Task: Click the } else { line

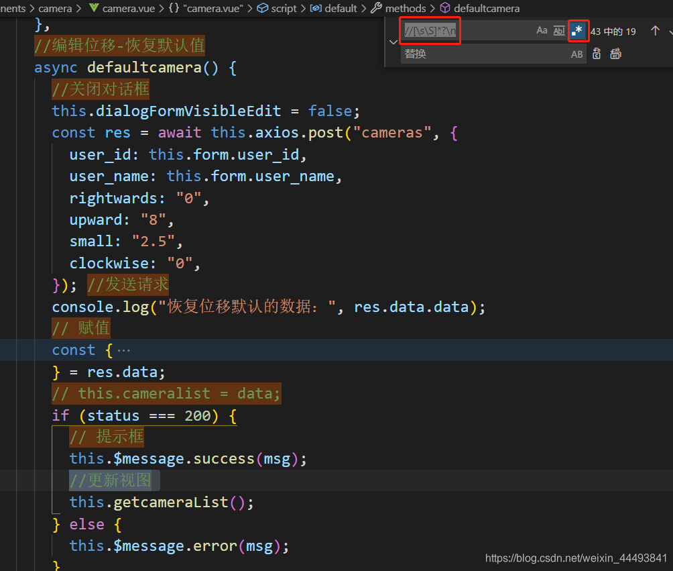Action: 87,524
